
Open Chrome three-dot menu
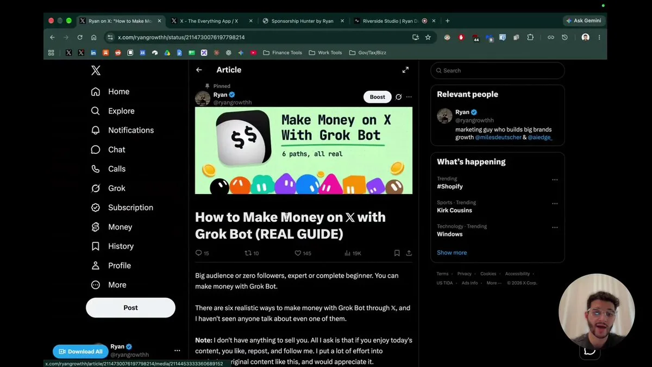point(599,38)
